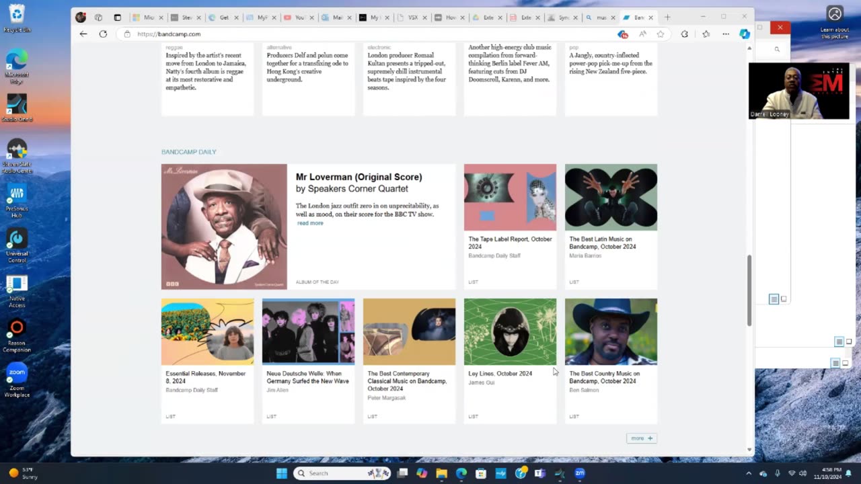This screenshot has width=861, height=484.
Task: Open Essential Releases, November 8, 2024
Action: [x=206, y=377]
